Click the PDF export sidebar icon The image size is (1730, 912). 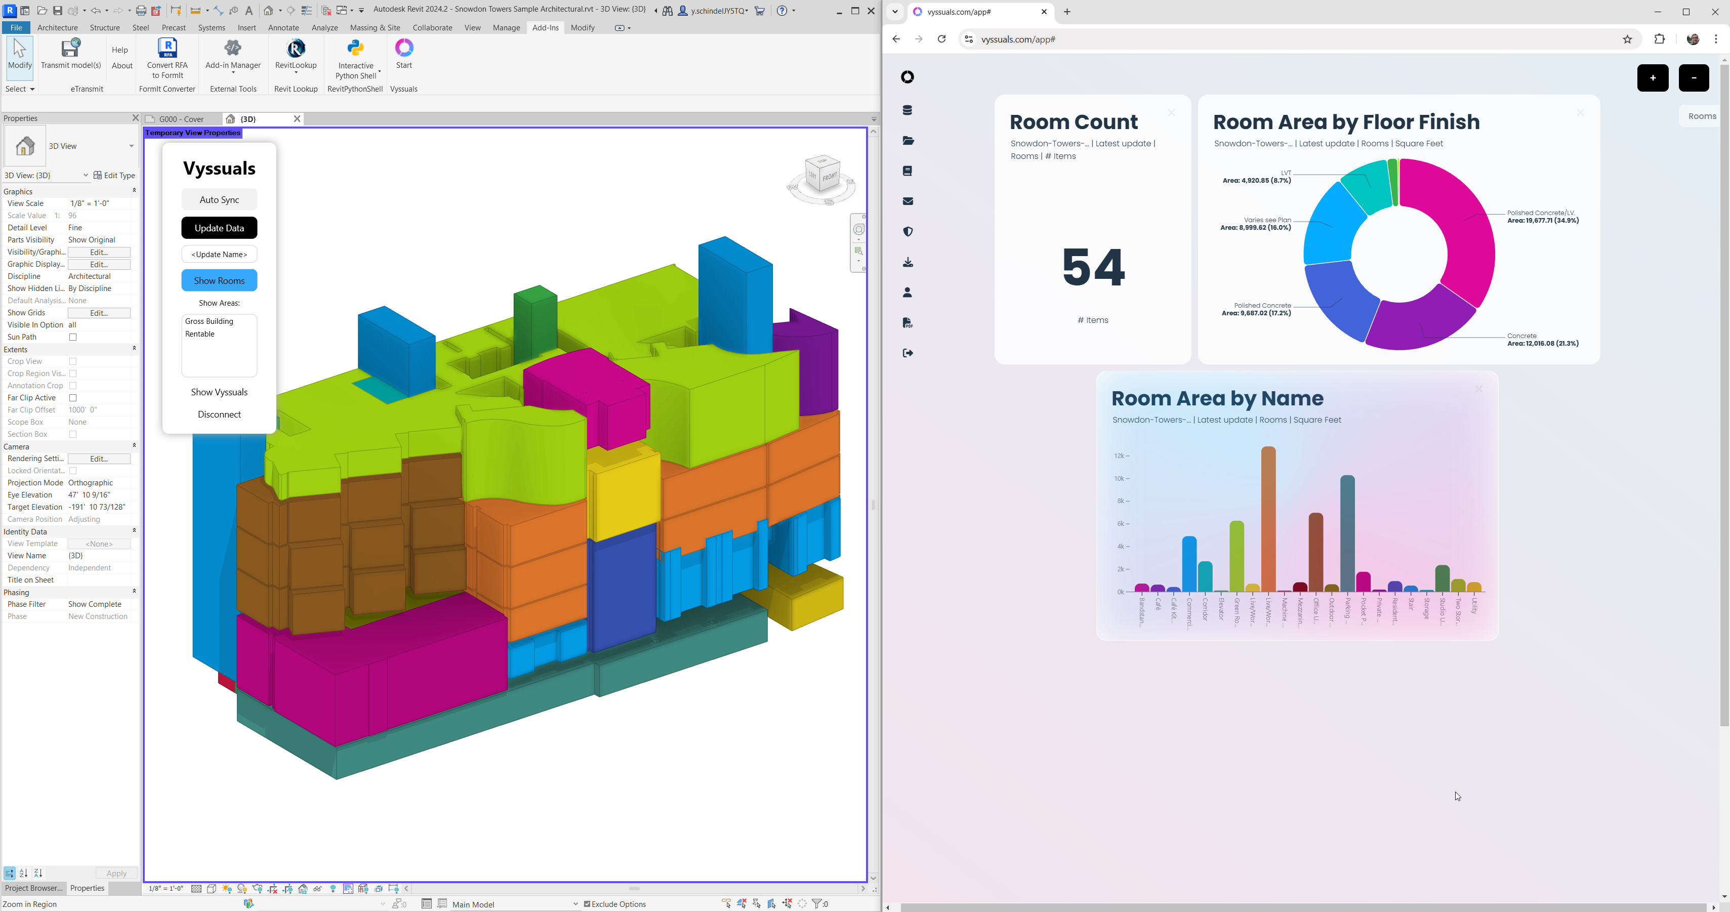pyautogui.click(x=908, y=323)
